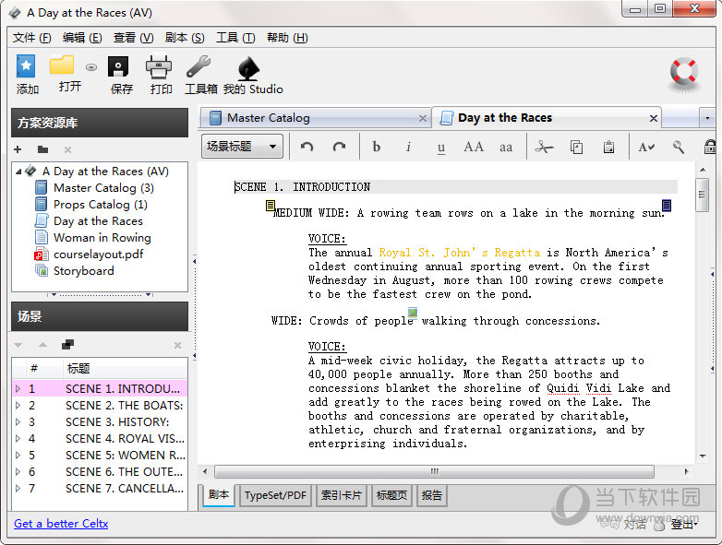Paste from clipboard icon
The image size is (722, 545).
click(x=608, y=148)
